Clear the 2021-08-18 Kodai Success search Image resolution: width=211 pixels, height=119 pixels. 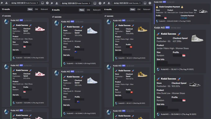pos(140,3)
